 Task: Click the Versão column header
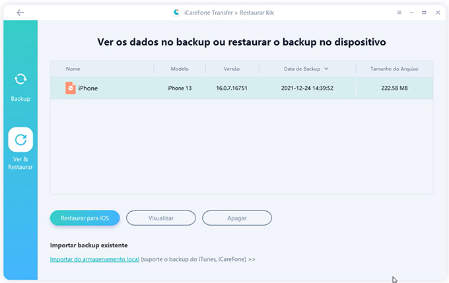point(232,69)
